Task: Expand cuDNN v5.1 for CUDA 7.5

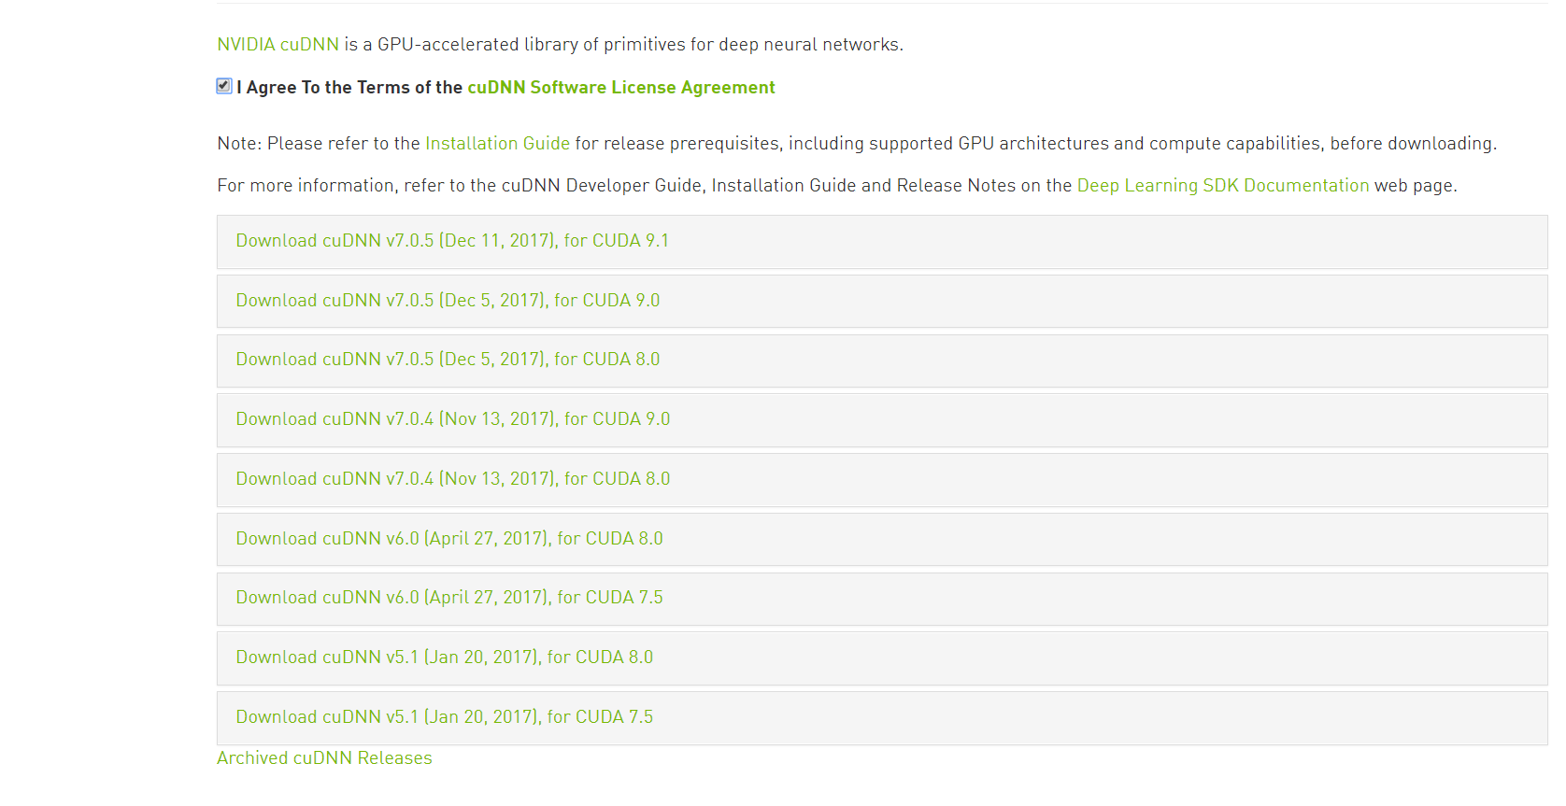Action: (445, 717)
